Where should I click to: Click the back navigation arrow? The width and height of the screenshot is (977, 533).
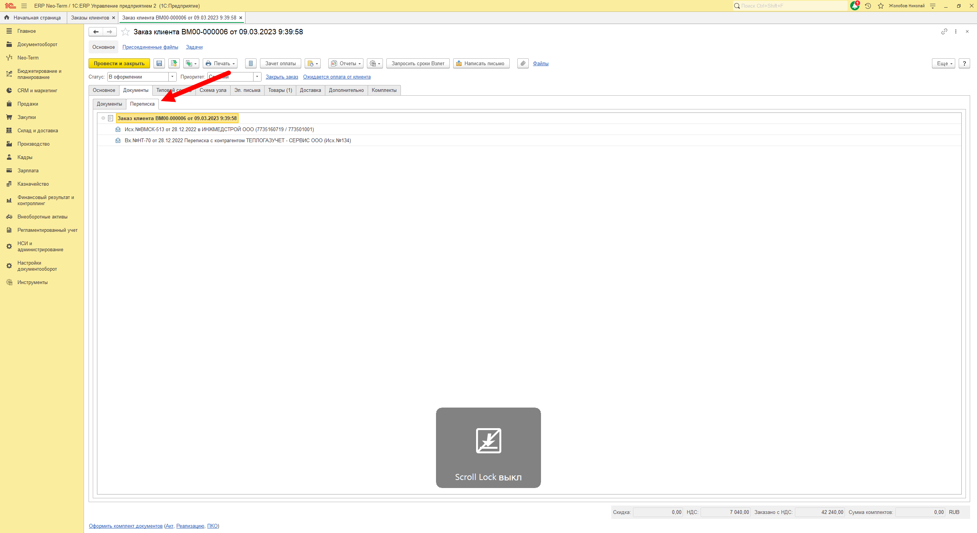[x=96, y=32]
